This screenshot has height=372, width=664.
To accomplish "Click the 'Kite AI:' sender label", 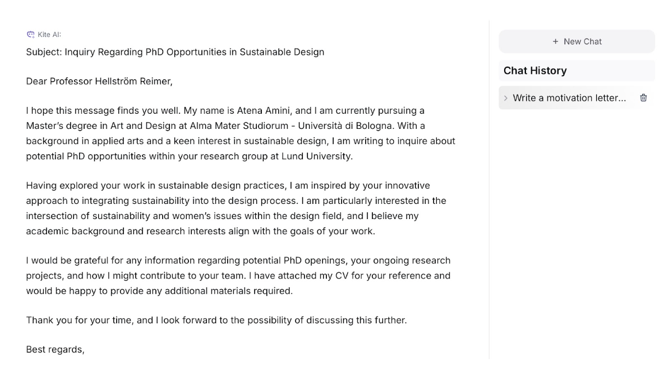I will click(49, 35).
